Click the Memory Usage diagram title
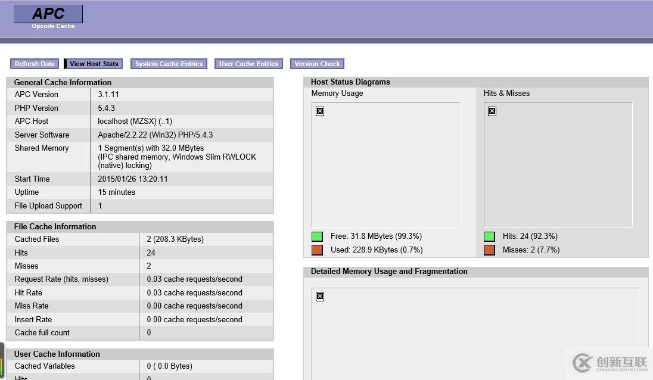 tap(337, 94)
